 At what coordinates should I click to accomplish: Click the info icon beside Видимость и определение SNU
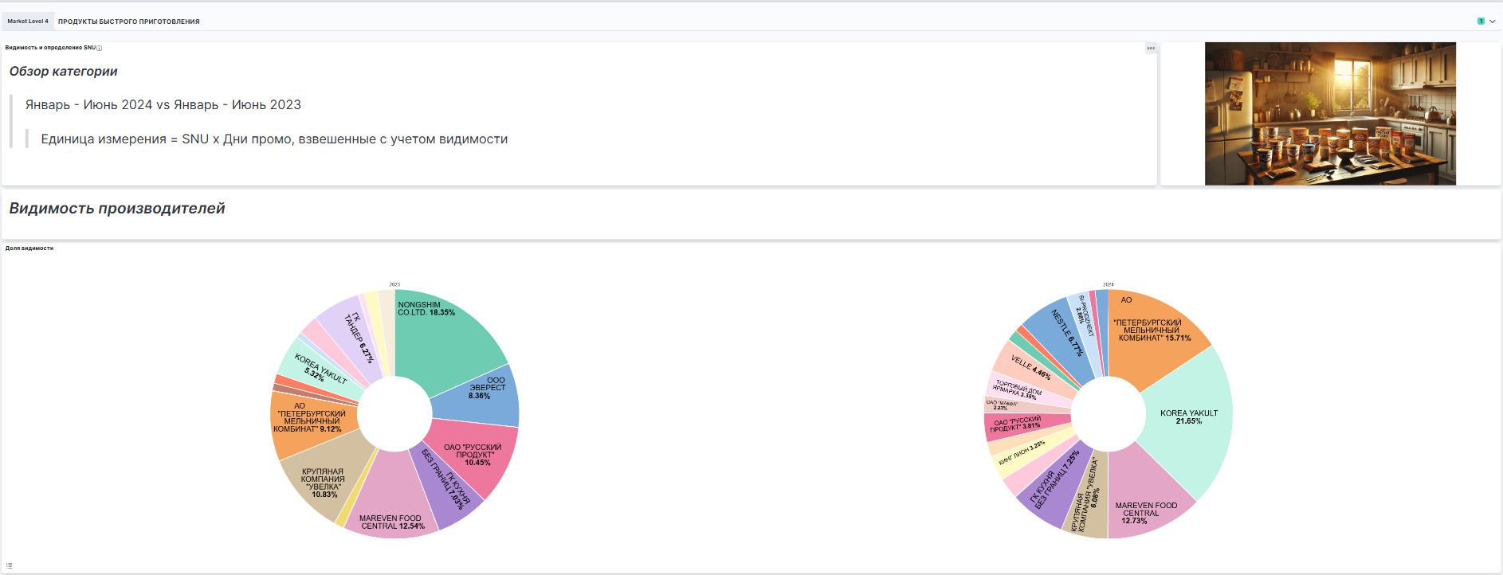pos(100,48)
